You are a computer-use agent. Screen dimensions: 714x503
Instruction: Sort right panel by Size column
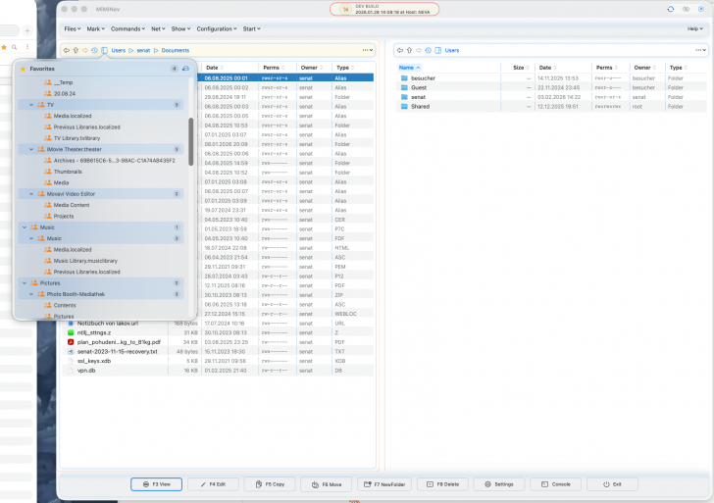pos(521,68)
